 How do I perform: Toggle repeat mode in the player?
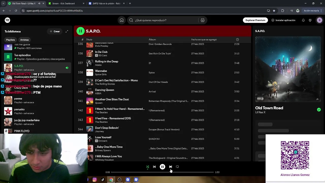pyautogui.click(x=177, y=167)
